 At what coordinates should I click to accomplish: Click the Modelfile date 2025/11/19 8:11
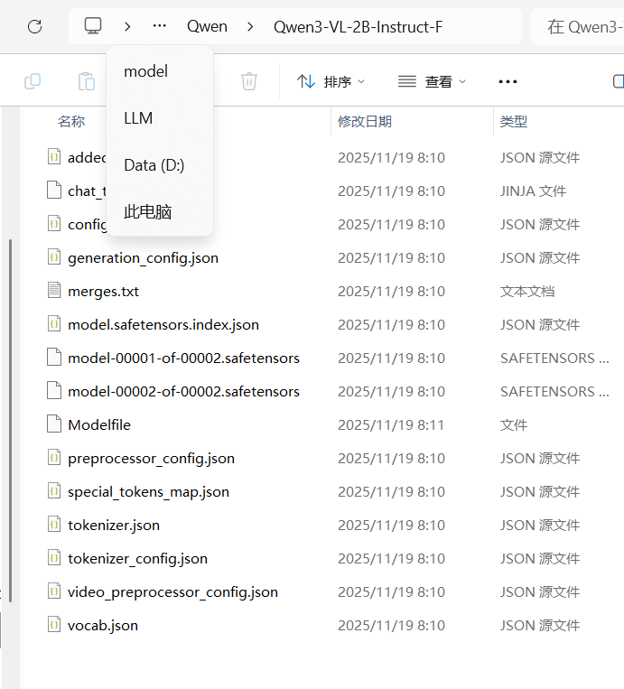391,425
